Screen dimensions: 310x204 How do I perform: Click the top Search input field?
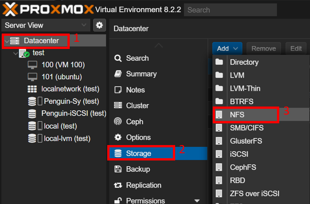click(230, 10)
